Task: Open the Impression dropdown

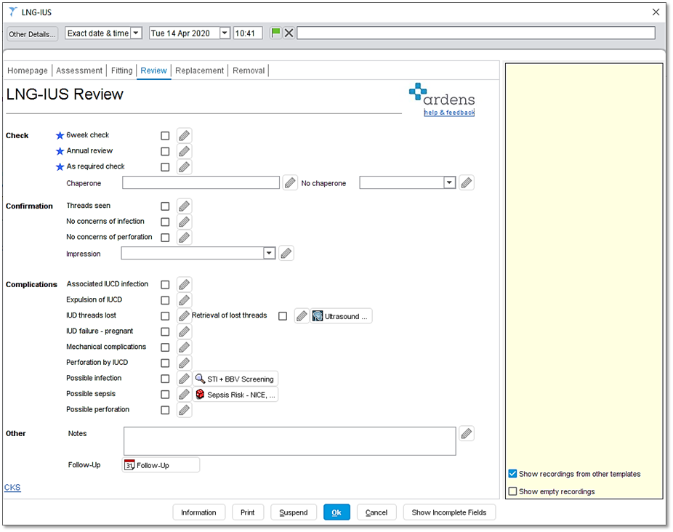Action: click(x=268, y=253)
